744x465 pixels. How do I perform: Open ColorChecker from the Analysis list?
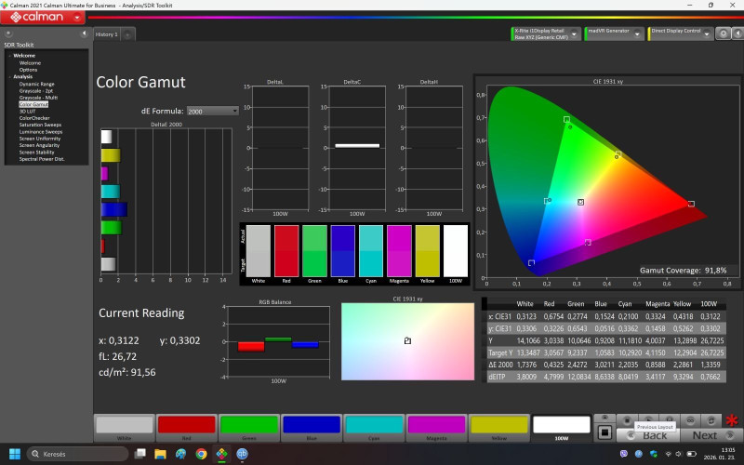(x=34, y=118)
